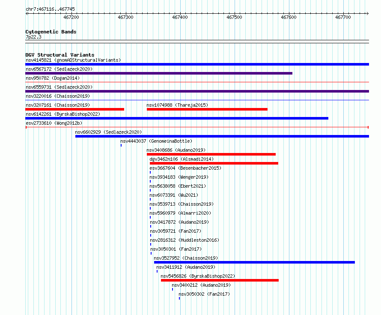The height and width of the screenshot is (315, 381).
Task: Click the nsv6559731 (Sedlazeck2020) label
Action: (59, 87)
